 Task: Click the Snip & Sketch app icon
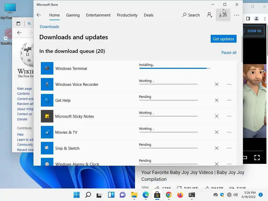pos(47,148)
